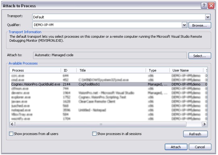Click the Browse... button
The width and height of the screenshot is (218, 155).
coord(199,25)
